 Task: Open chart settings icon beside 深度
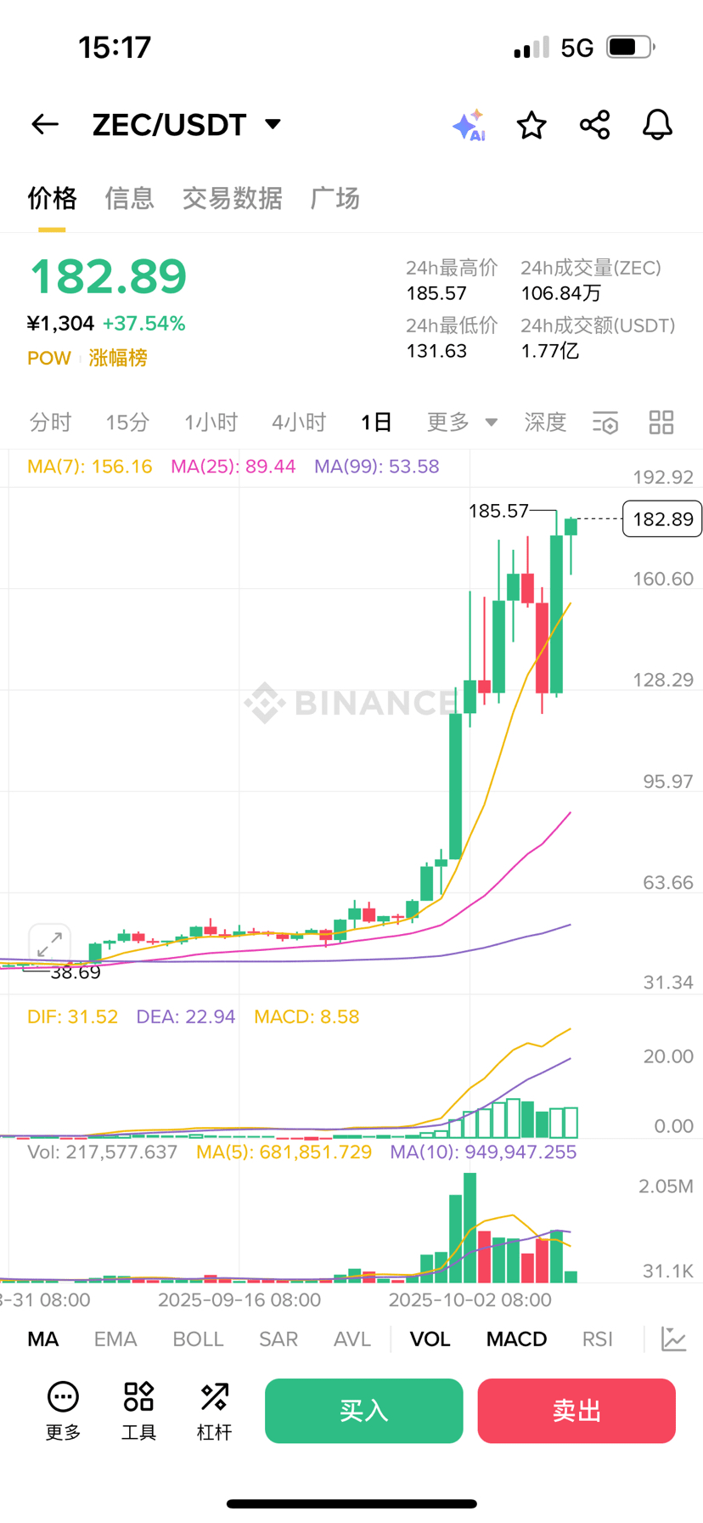pos(605,422)
